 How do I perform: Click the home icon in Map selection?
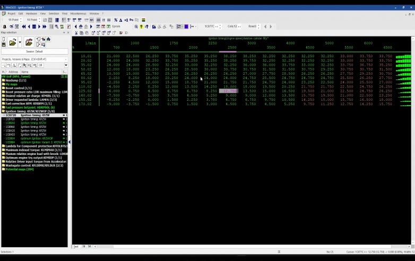(49, 39)
